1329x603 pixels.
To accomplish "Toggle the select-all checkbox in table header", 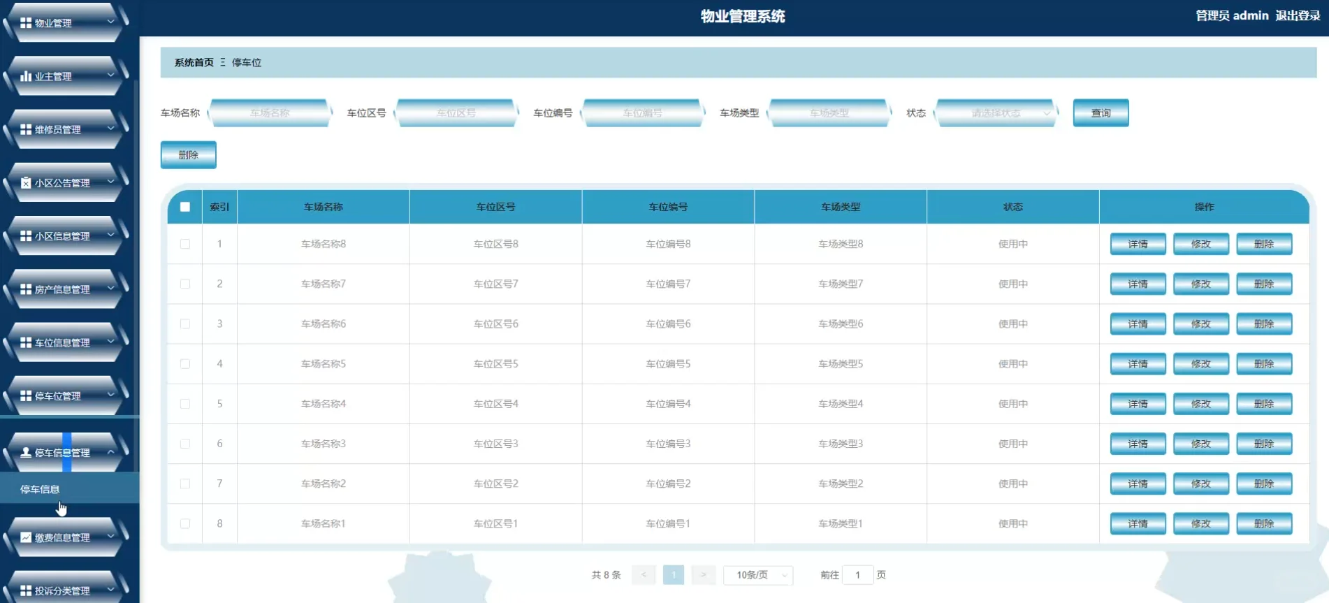I will coord(185,207).
